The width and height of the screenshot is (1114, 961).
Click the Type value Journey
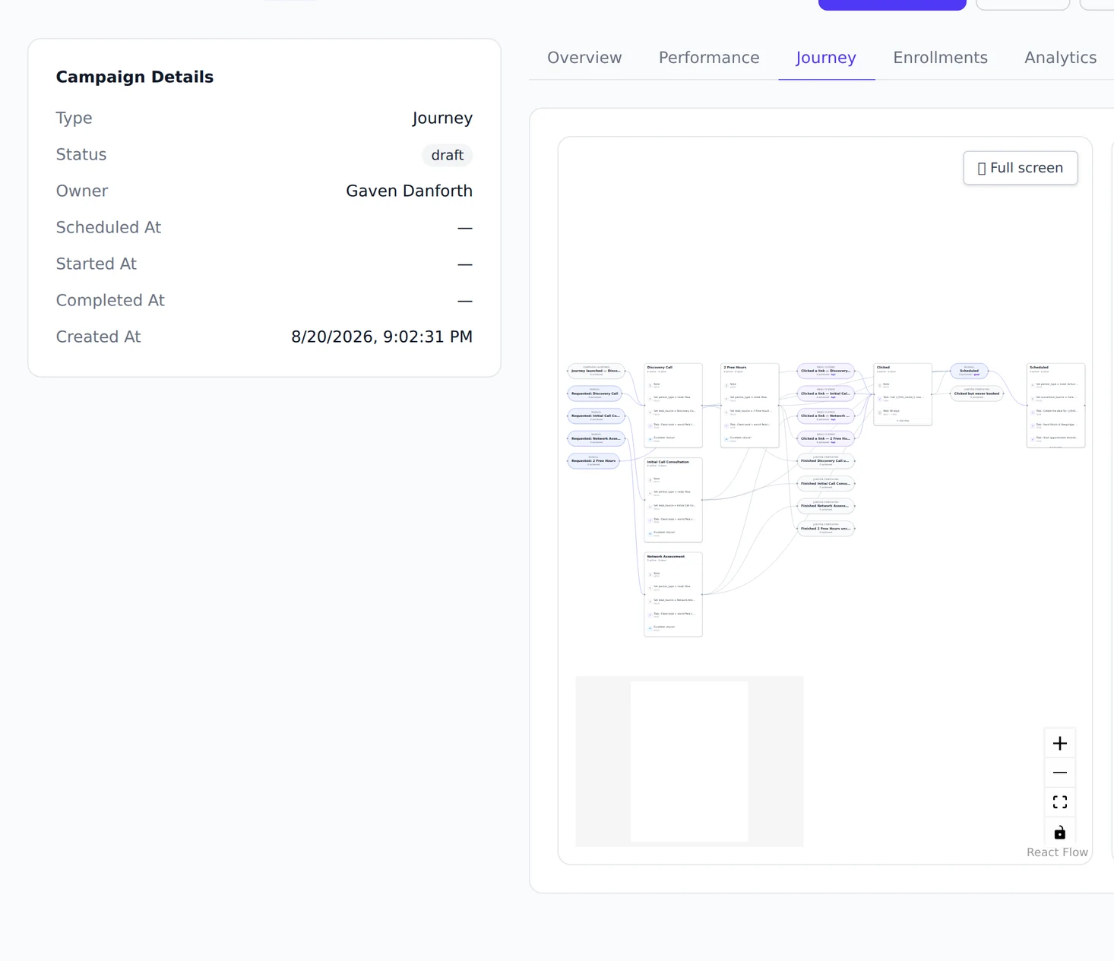click(x=442, y=119)
